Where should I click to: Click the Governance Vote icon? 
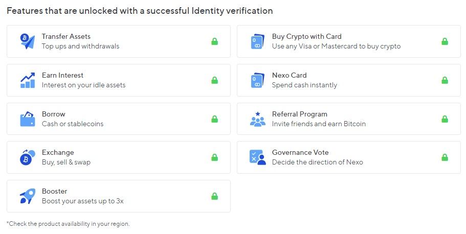[257, 157]
